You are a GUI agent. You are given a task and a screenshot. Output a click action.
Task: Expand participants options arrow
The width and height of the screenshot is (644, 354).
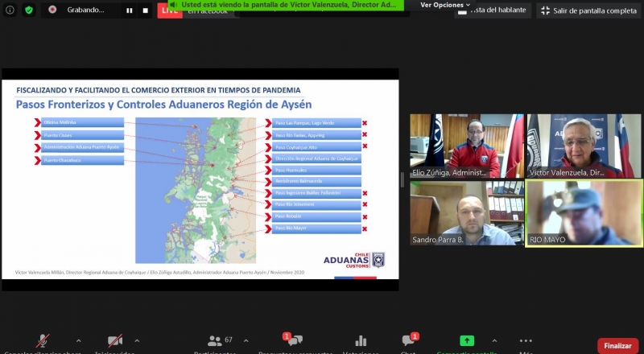pyautogui.click(x=246, y=340)
